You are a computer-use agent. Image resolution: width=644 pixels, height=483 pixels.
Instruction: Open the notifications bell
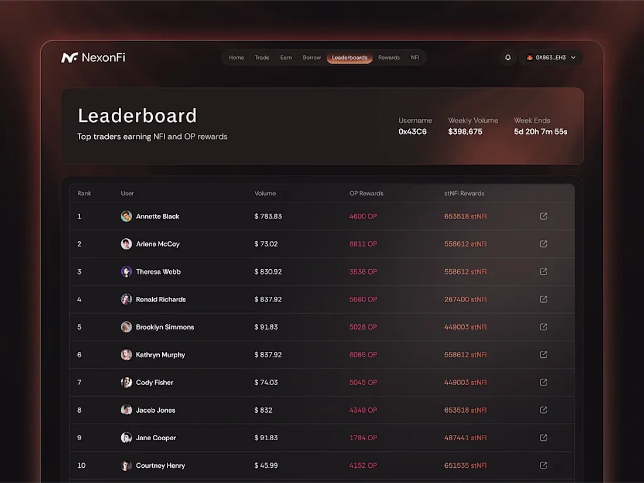pyautogui.click(x=508, y=57)
